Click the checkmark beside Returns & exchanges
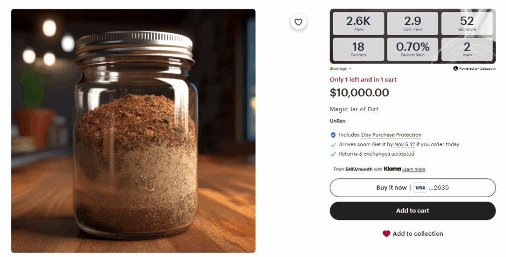Viewport: 506px width, 257px height. 333,154
